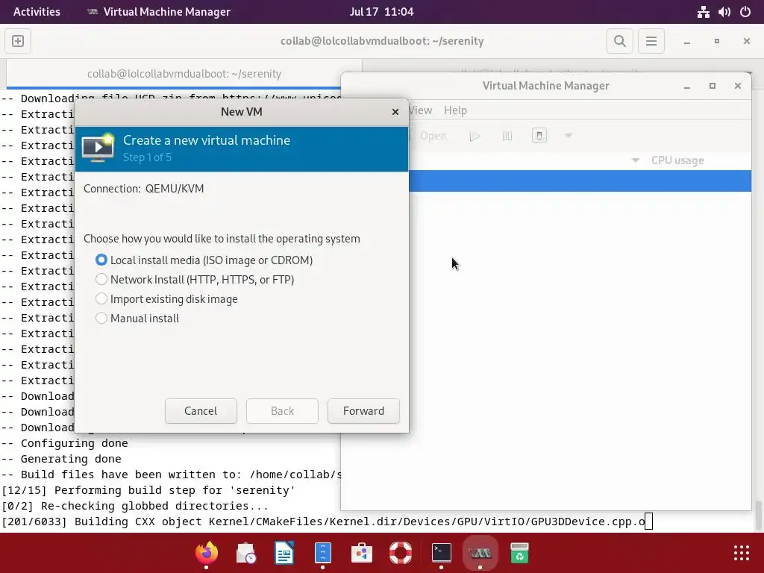Launch Firefox from the dock
This screenshot has height=573, width=764.
click(207, 553)
